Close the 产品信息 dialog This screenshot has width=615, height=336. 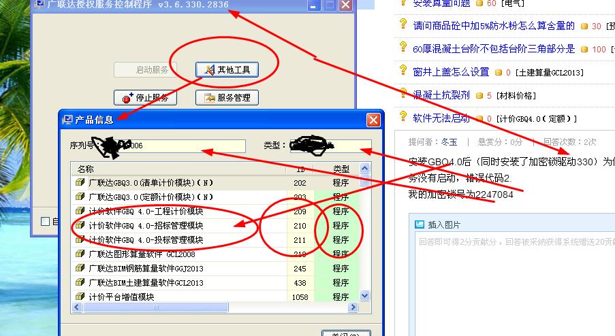(373, 120)
